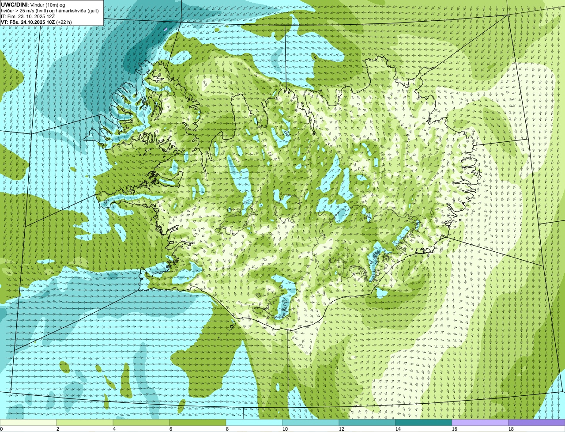Click the pale yellow 0–2 m/s legend swatch

(x=28, y=422)
